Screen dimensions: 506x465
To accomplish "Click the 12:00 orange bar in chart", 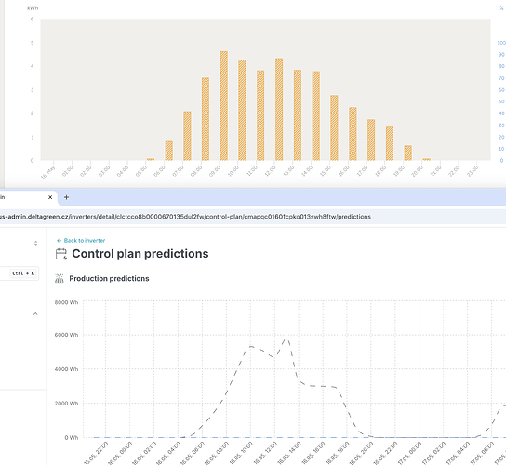I will [x=279, y=110].
